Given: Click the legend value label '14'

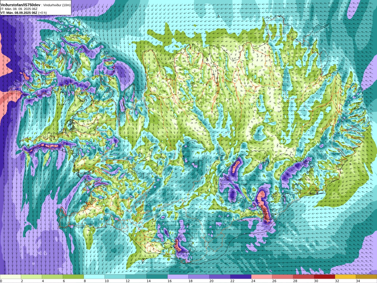Looking at the screenshot, I should (x=148, y=281).
